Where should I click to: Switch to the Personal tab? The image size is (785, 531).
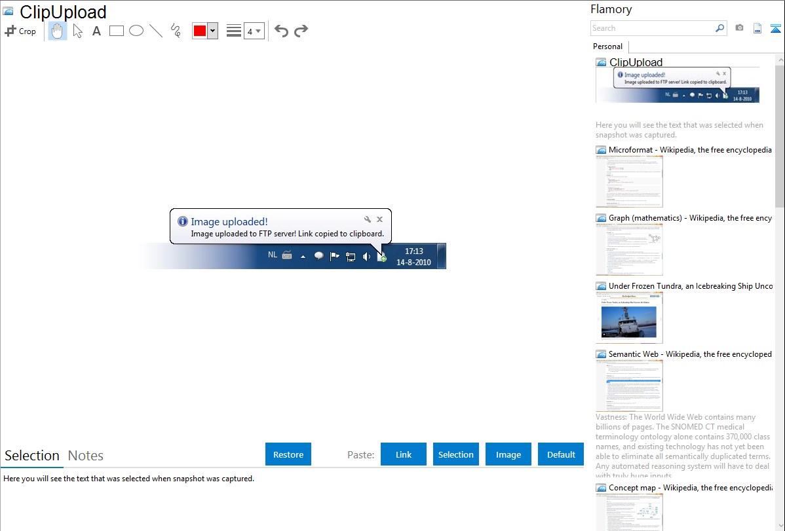608,46
